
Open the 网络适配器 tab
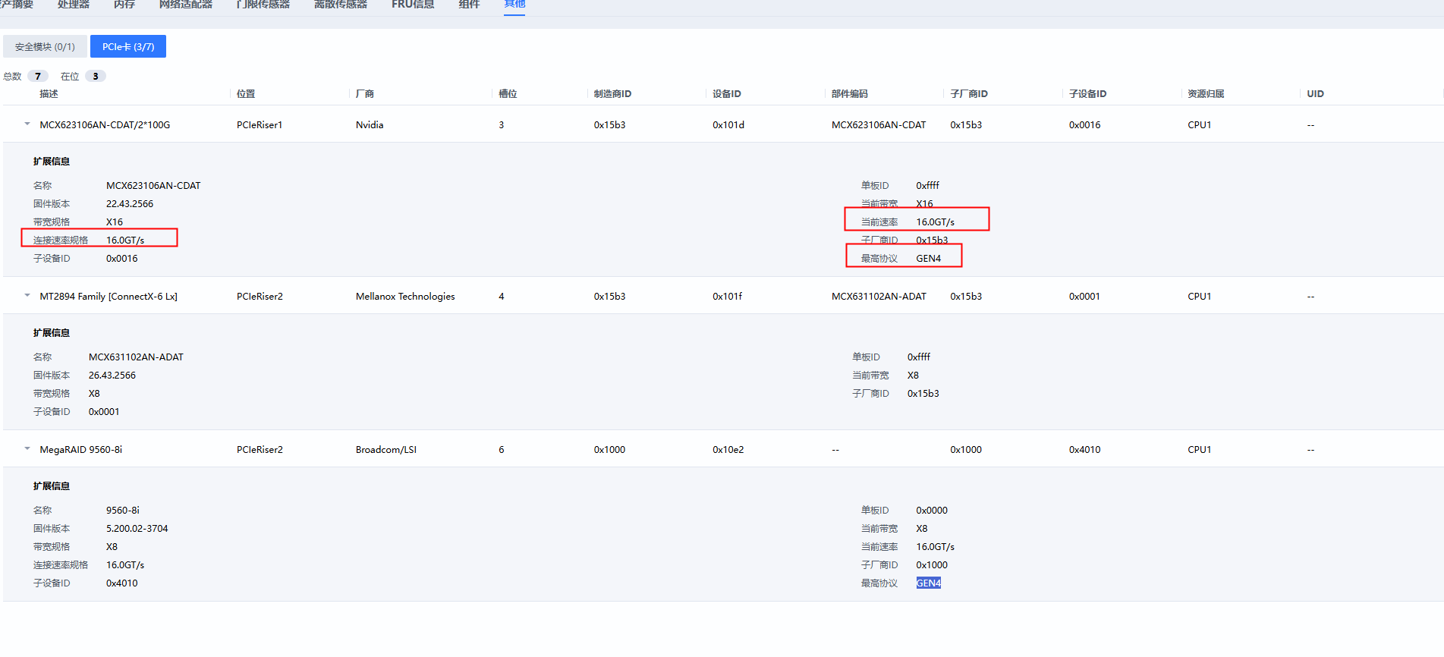point(186,5)
